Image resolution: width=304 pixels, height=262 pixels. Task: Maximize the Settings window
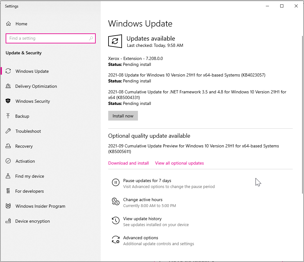(x=282, y=6)
